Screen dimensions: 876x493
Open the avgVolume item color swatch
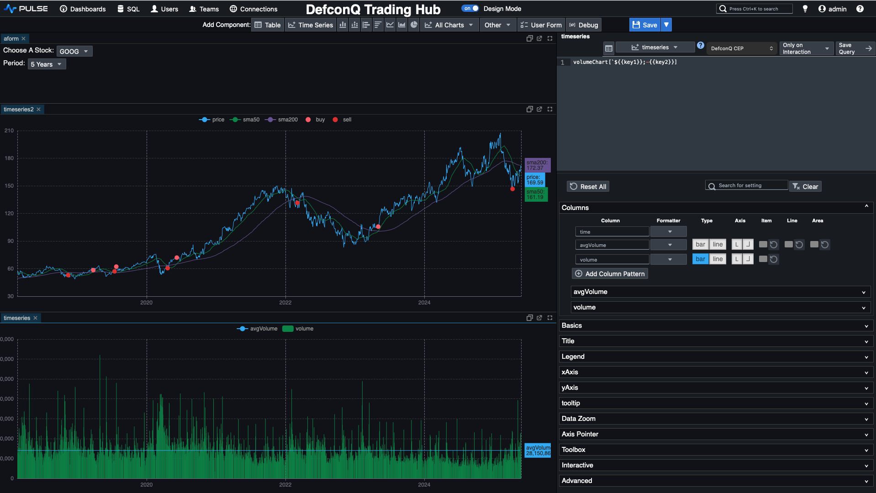pyautogui.click(x=763, y=244)
